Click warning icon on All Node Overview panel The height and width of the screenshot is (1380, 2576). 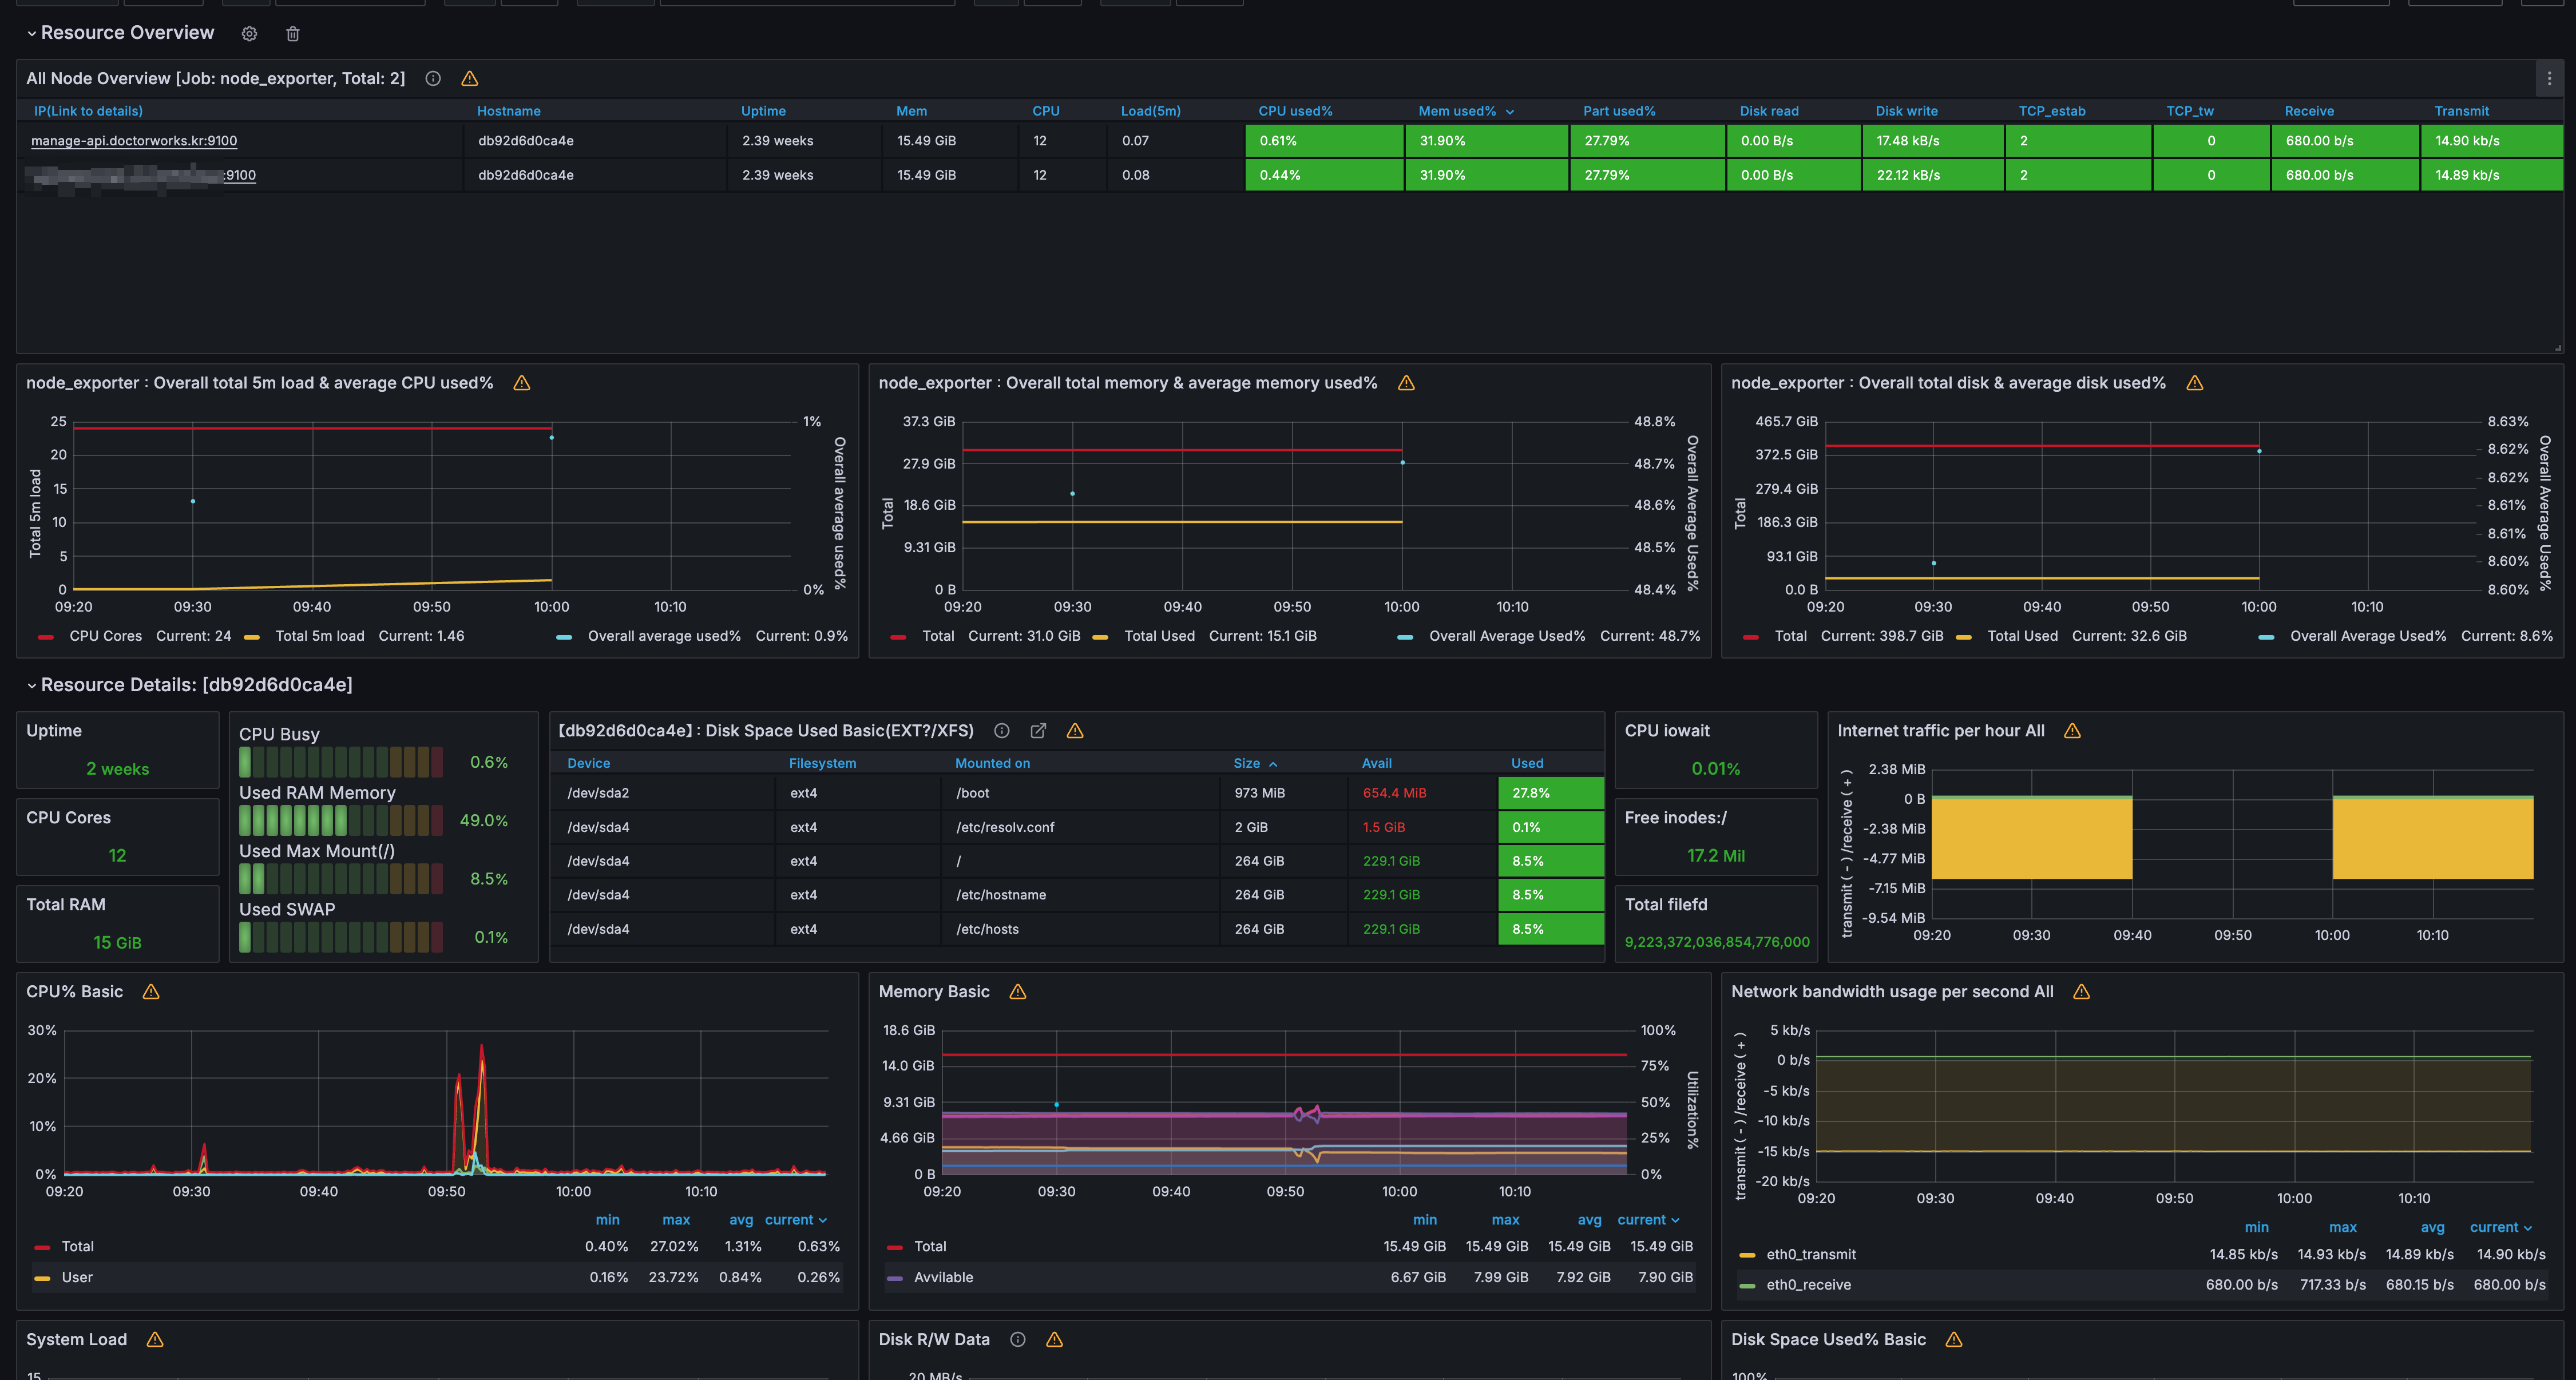point(469,78)
